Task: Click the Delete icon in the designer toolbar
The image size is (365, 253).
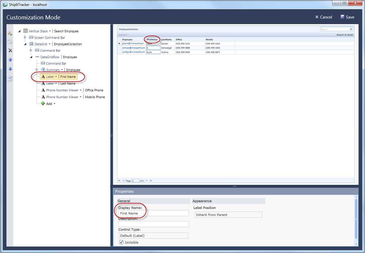Action: tap(10, 50)
